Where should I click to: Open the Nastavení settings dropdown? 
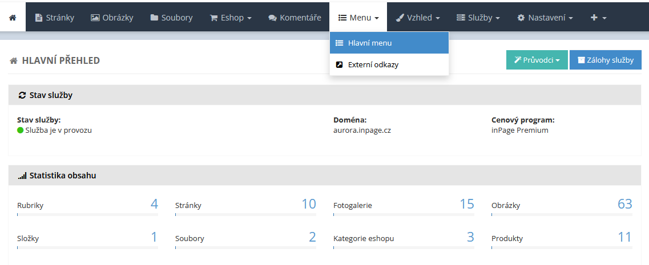(545, 18)
